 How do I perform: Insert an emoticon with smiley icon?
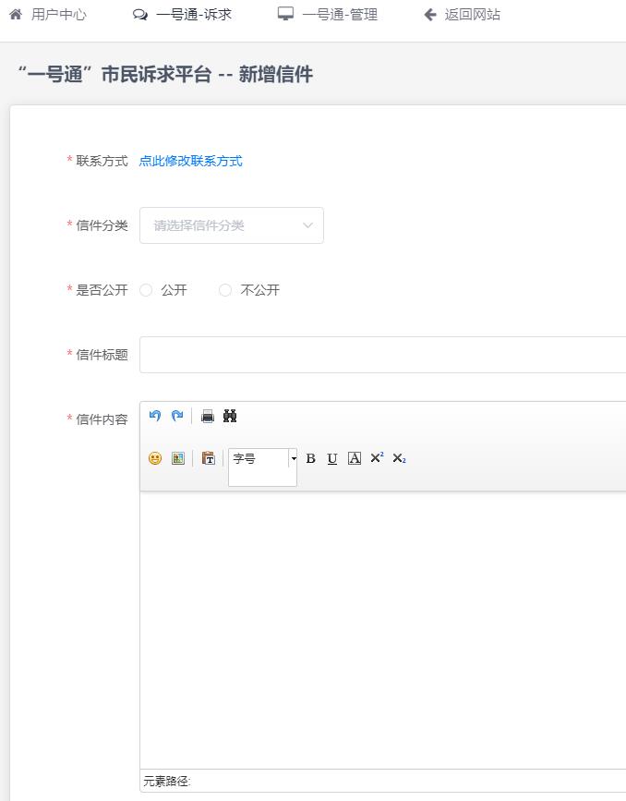(155, 458)
